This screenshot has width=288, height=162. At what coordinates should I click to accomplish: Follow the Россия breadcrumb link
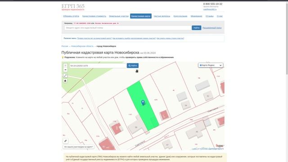click(x=65, y=46)
